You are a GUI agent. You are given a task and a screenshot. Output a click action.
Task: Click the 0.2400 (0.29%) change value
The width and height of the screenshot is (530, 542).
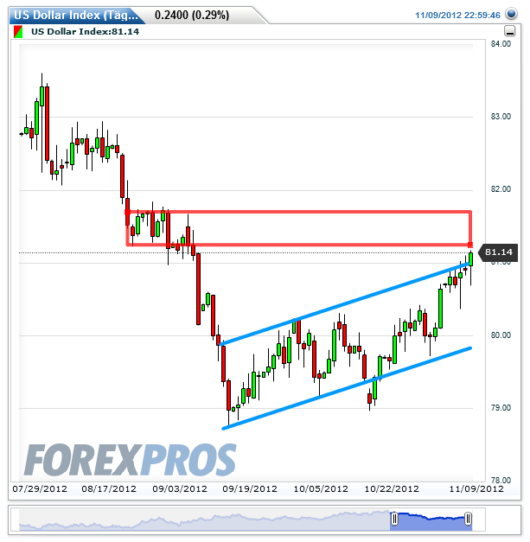click(x=192, y=16)
